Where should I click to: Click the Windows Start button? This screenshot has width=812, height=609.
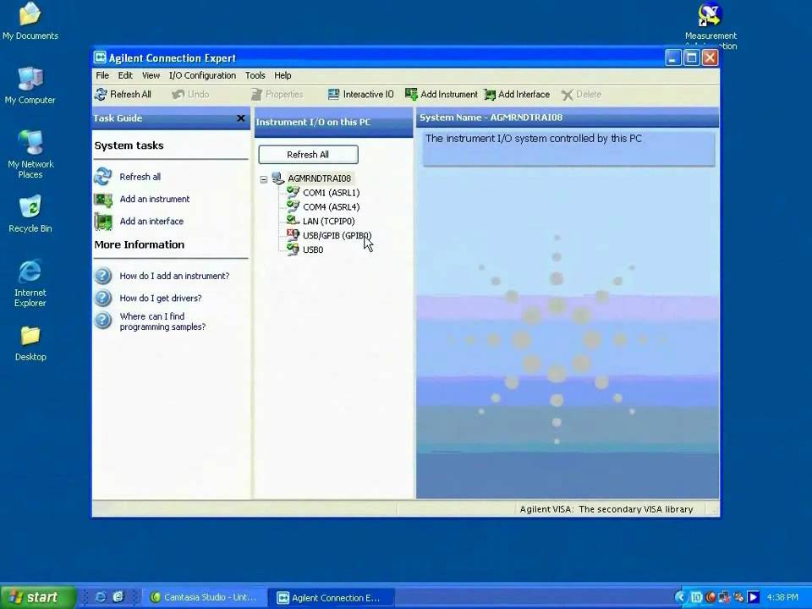[38, 597]
